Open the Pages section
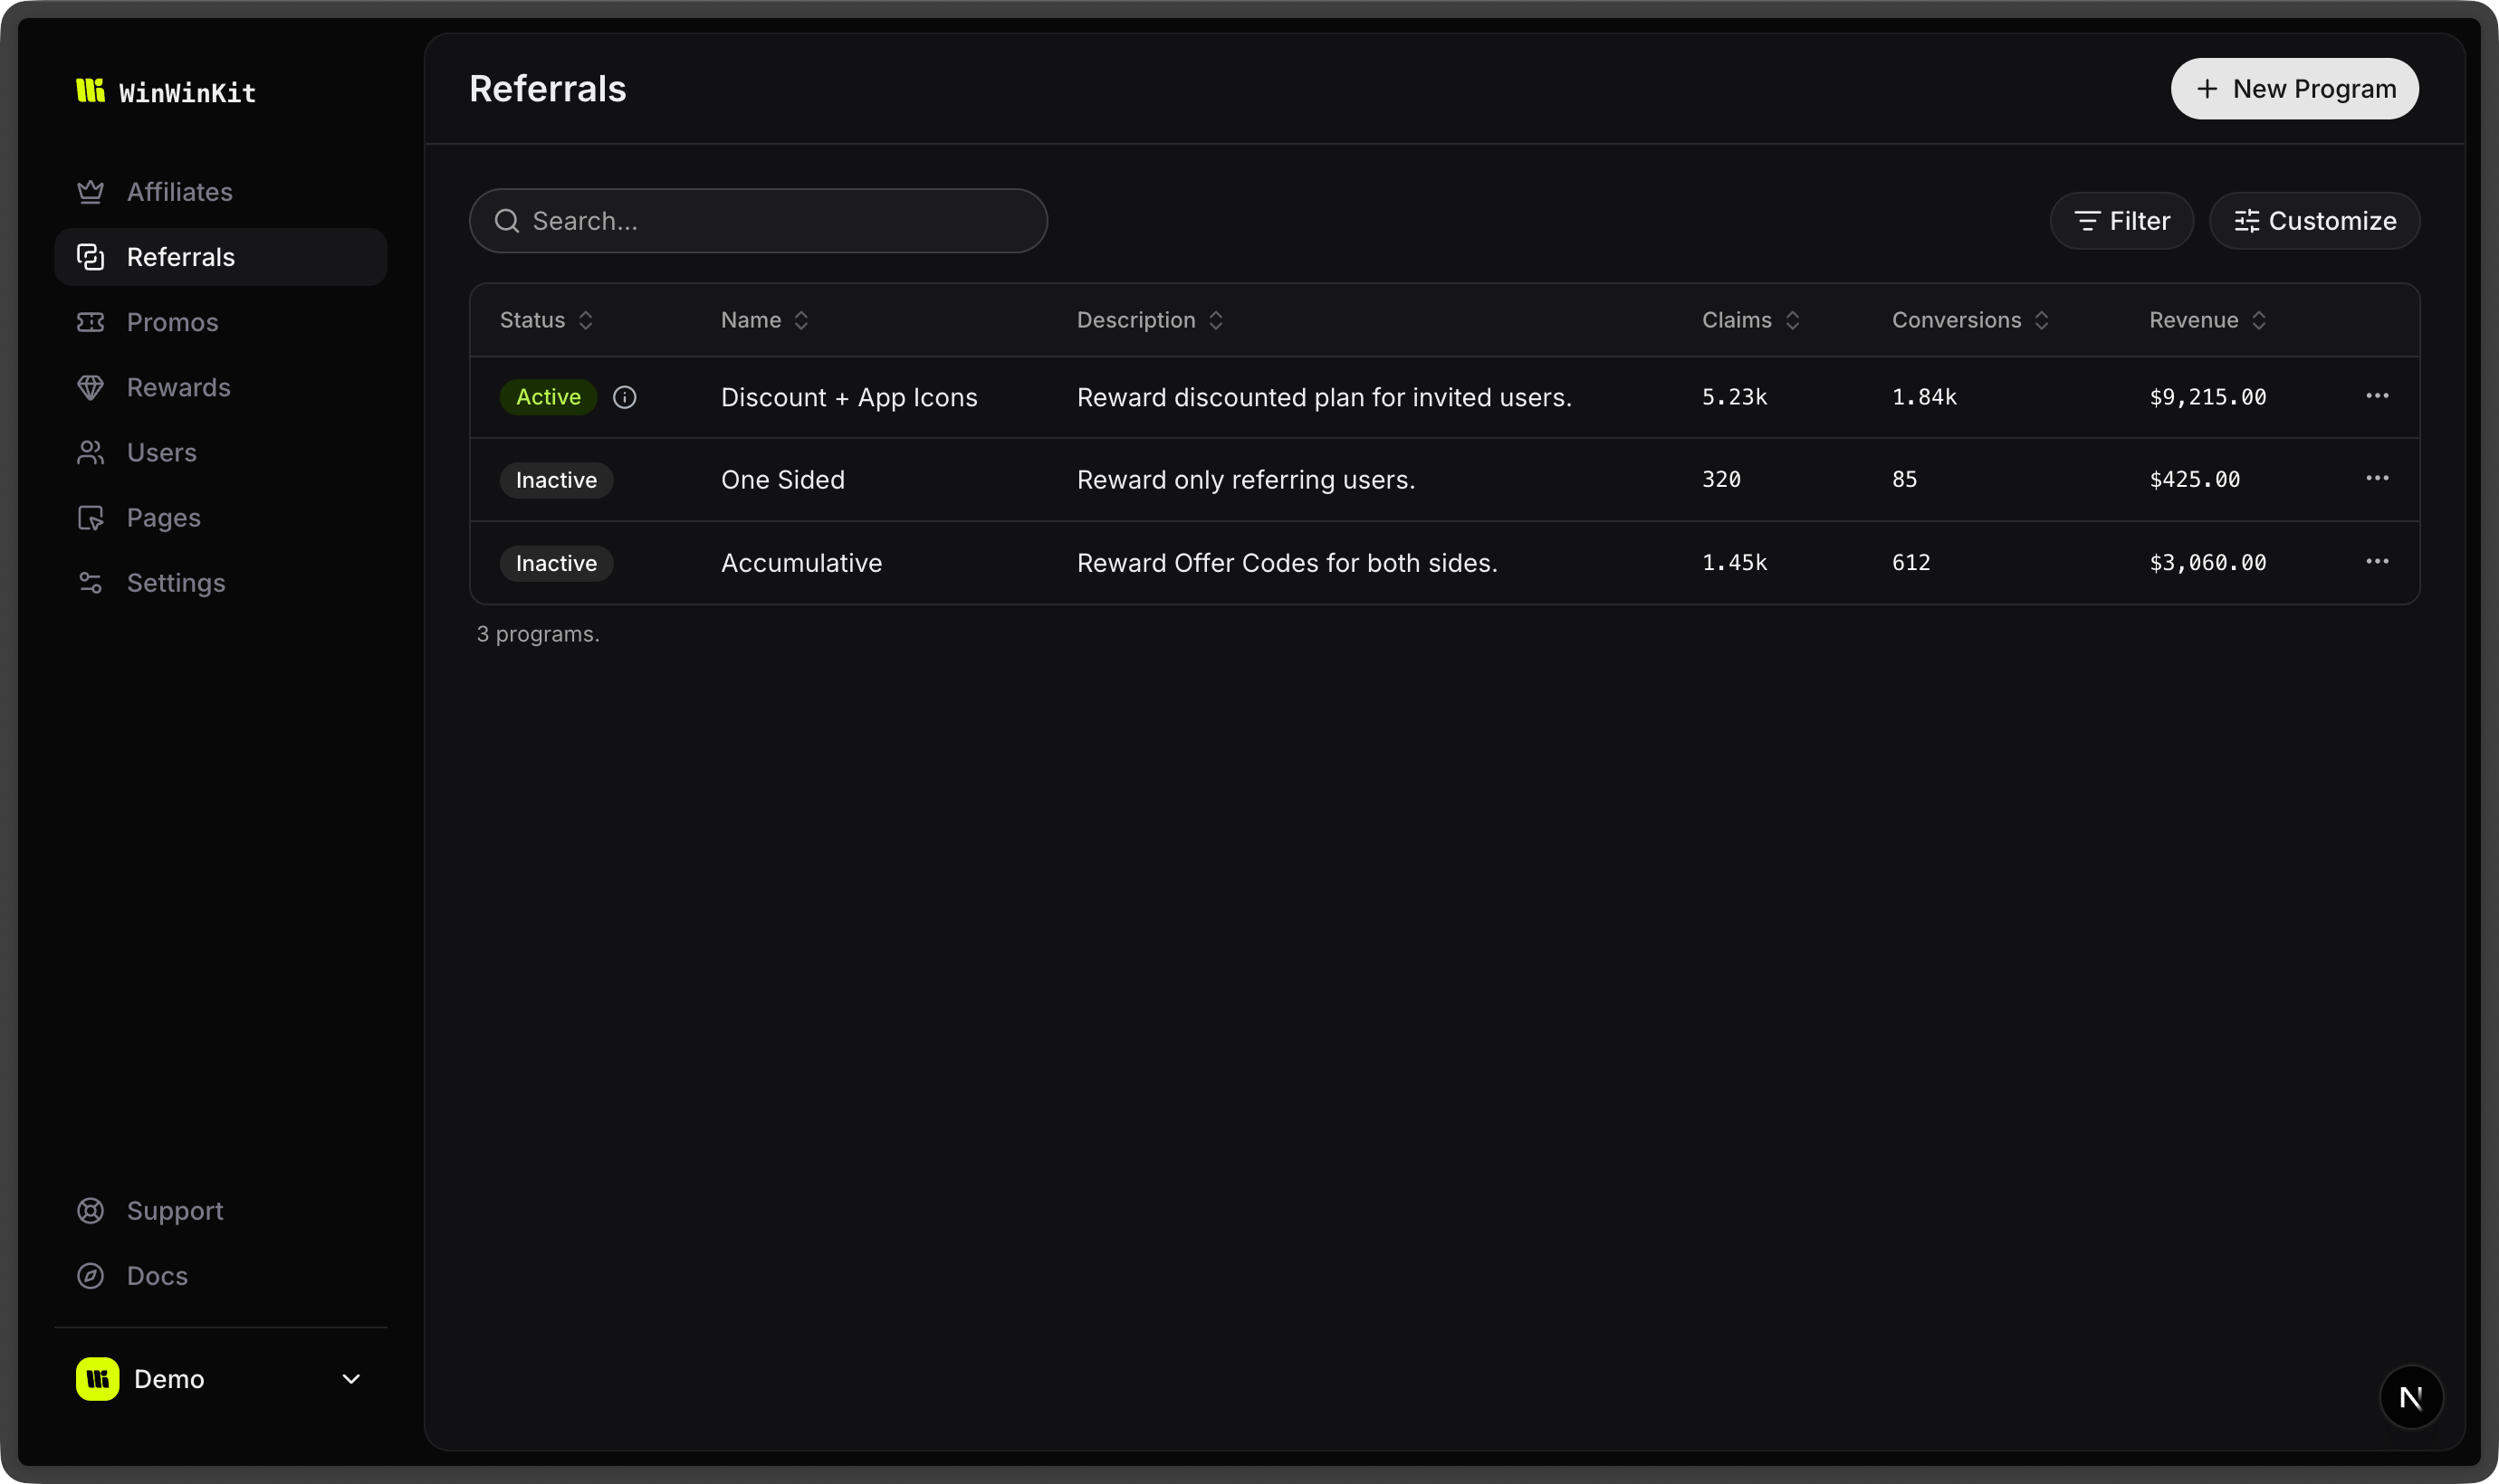Screen dimensions: 2499x1484 click(220, 517)
